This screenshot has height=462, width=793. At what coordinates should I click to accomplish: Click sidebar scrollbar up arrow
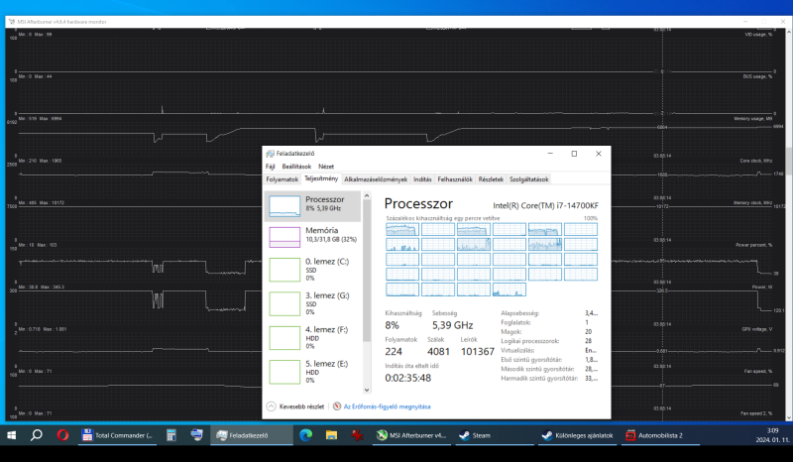[367, 195]
